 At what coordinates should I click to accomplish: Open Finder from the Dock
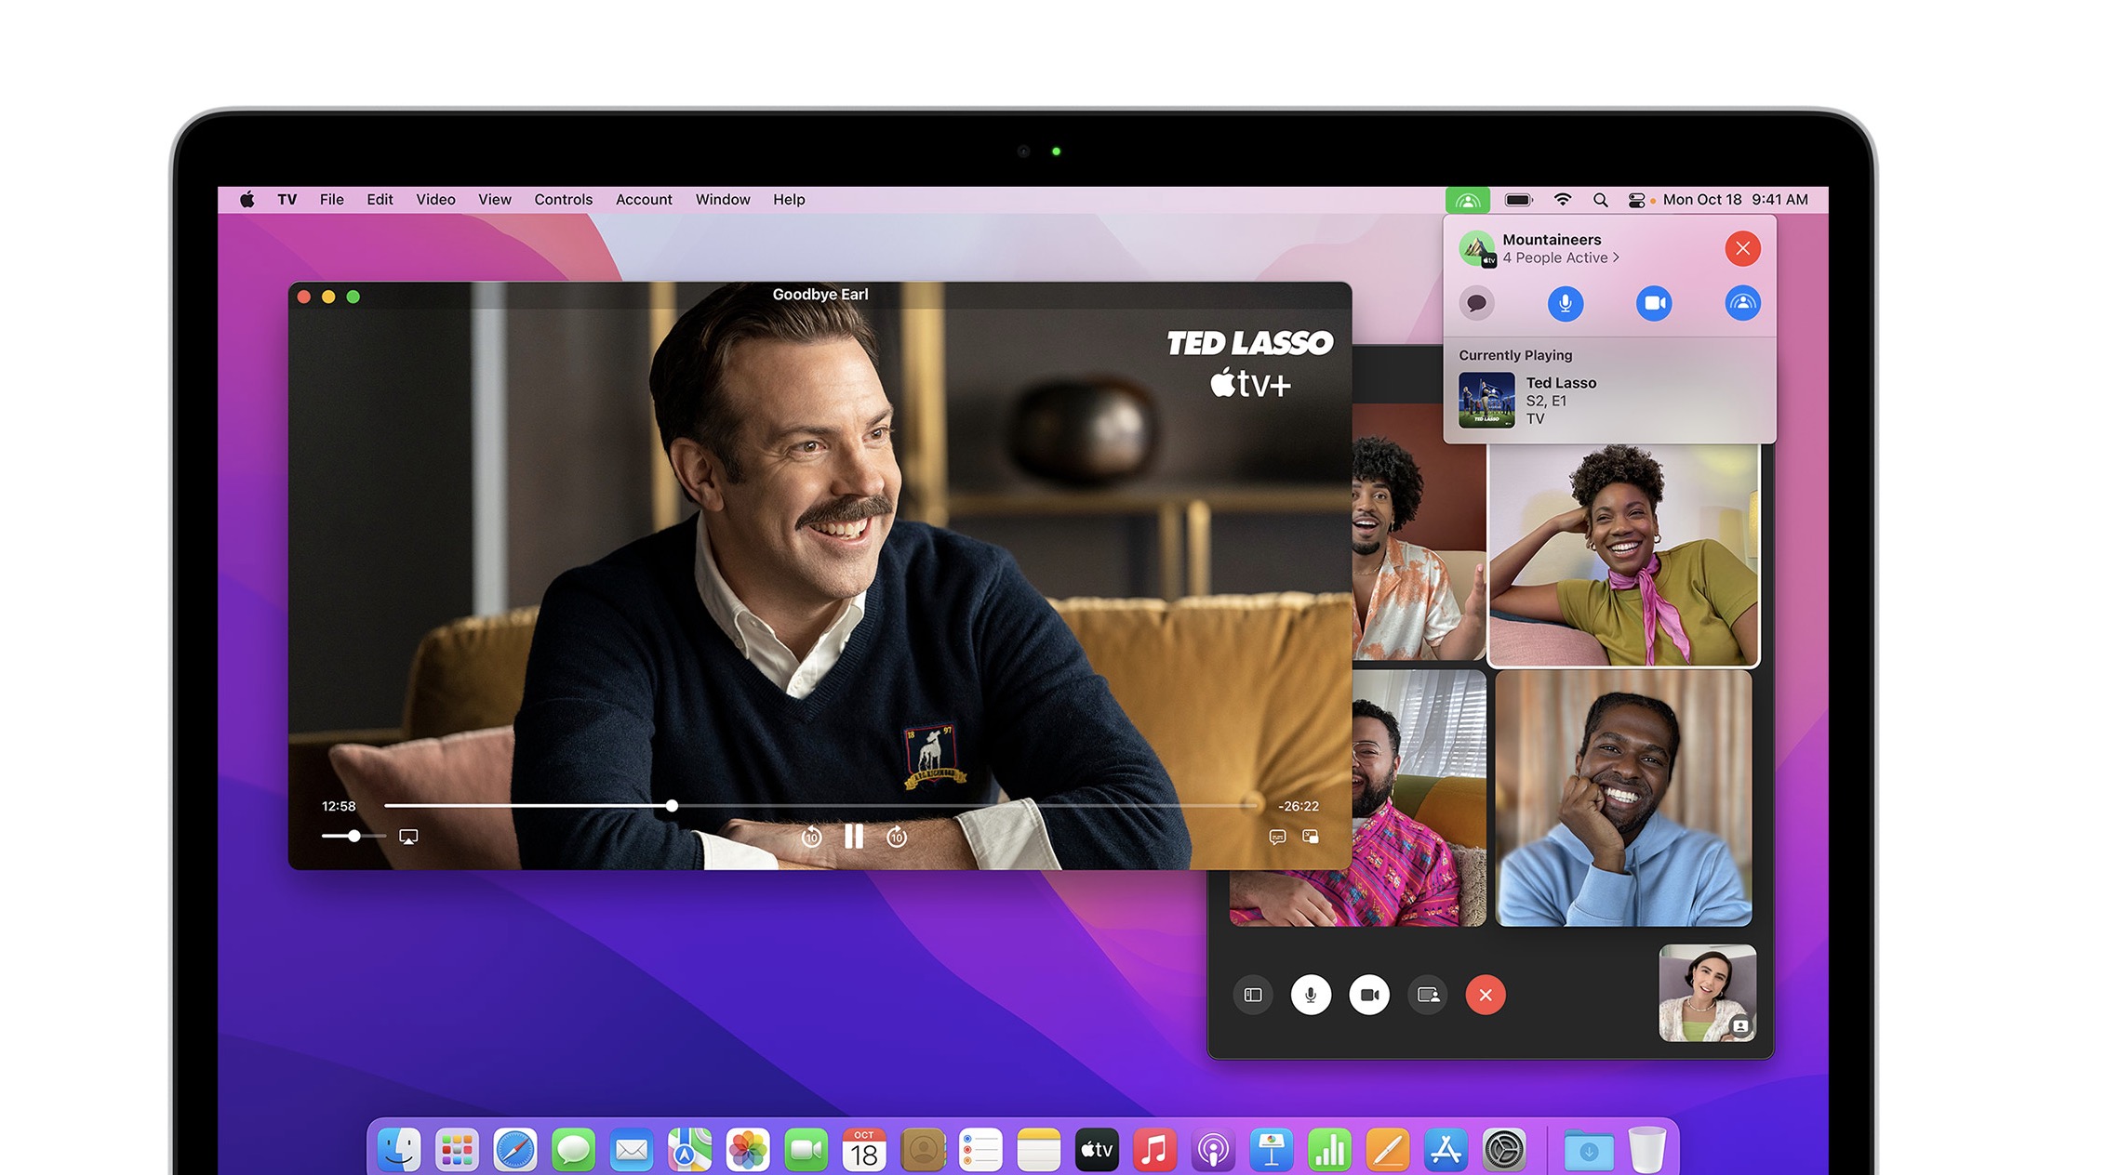(399, 1151)
